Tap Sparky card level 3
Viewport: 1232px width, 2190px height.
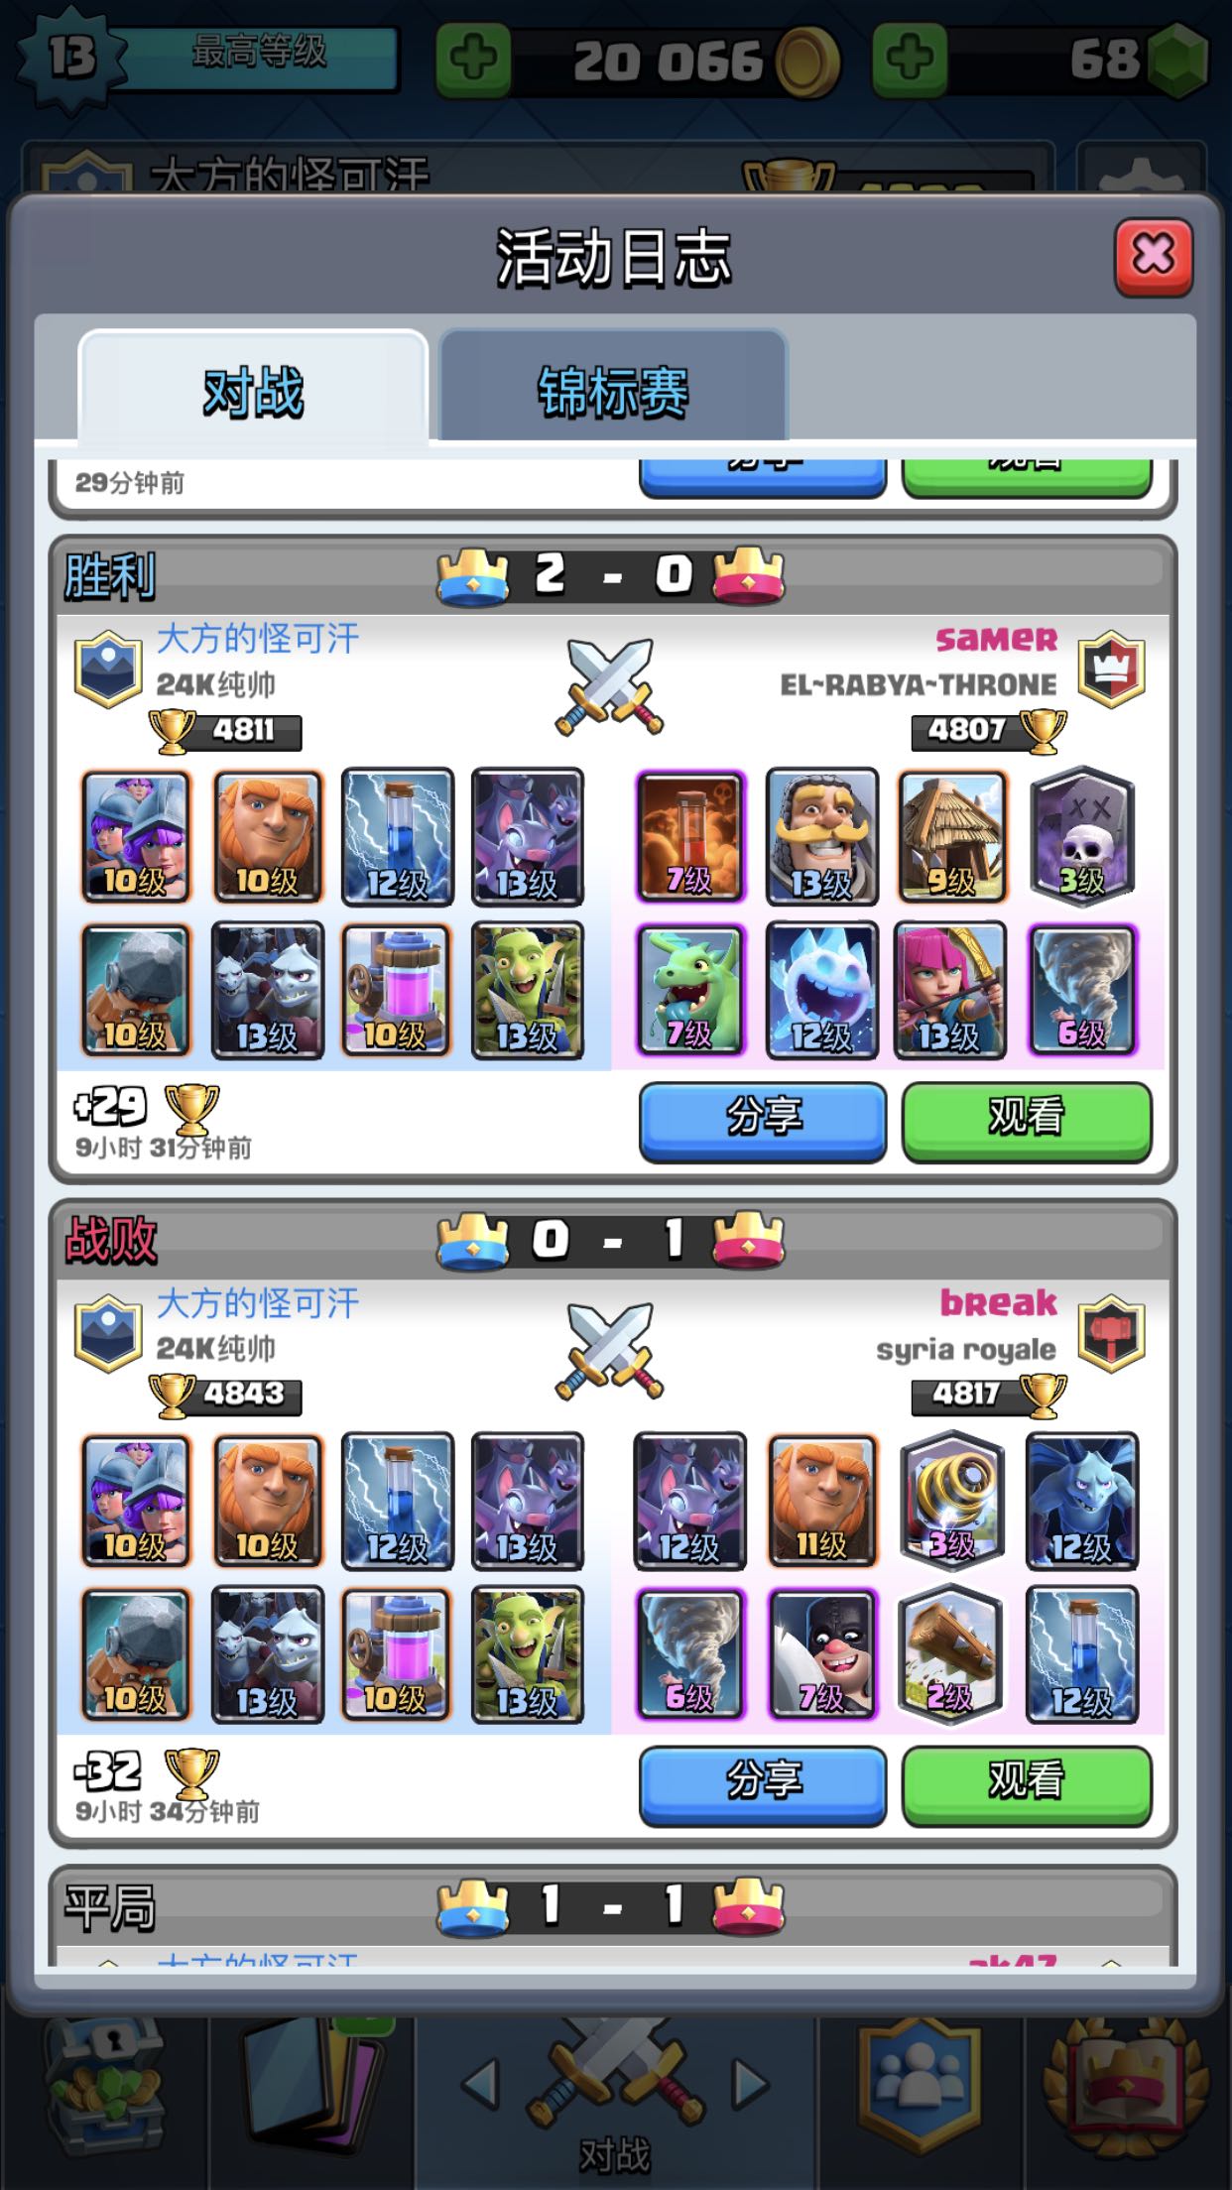951,1501
